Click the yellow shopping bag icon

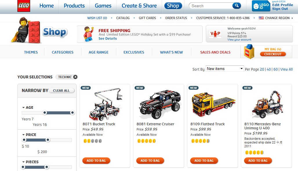(249, 52)
